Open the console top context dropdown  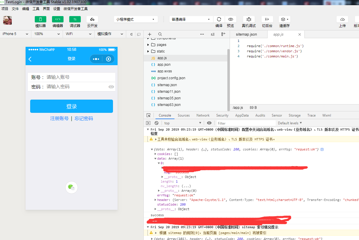tap(183, 123)
